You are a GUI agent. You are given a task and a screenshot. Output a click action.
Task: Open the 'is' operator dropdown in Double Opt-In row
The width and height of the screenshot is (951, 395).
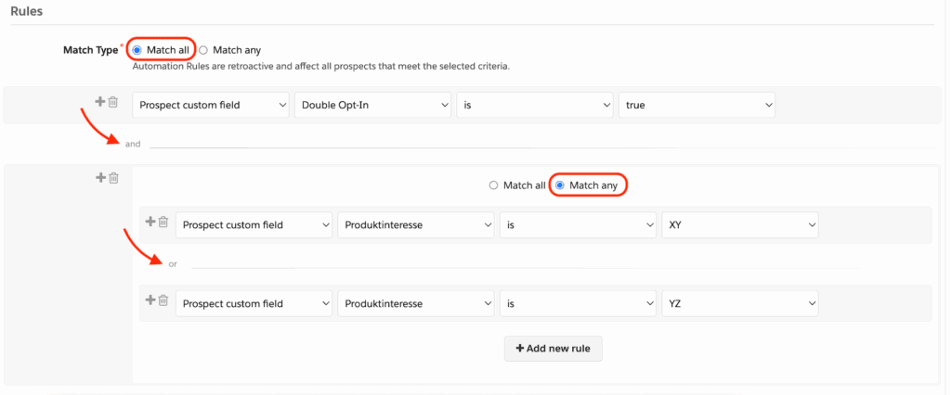[535, 105]
